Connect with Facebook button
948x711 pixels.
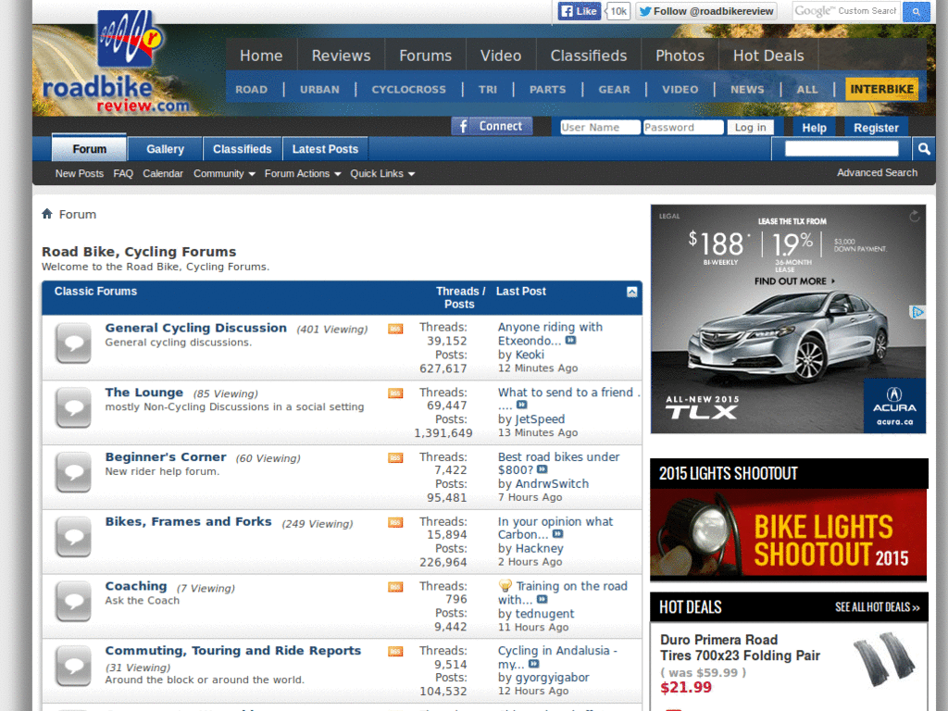pyautogui.click(x=492, y=126)
